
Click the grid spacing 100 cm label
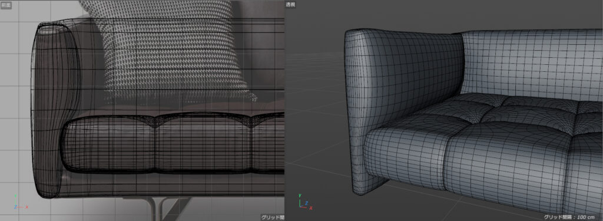[572, 217]
